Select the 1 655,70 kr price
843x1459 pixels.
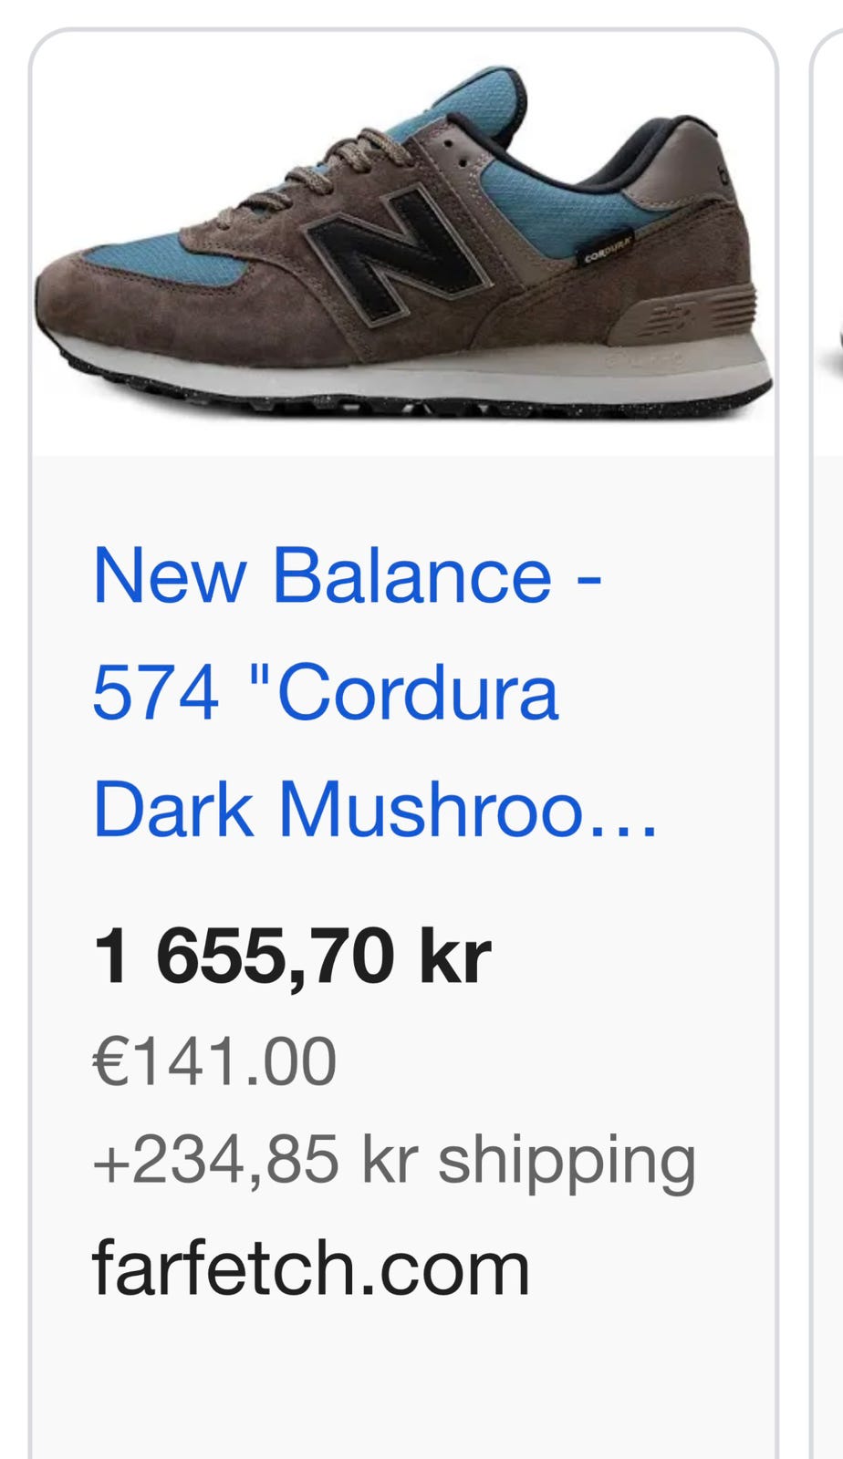coord(292,957)
